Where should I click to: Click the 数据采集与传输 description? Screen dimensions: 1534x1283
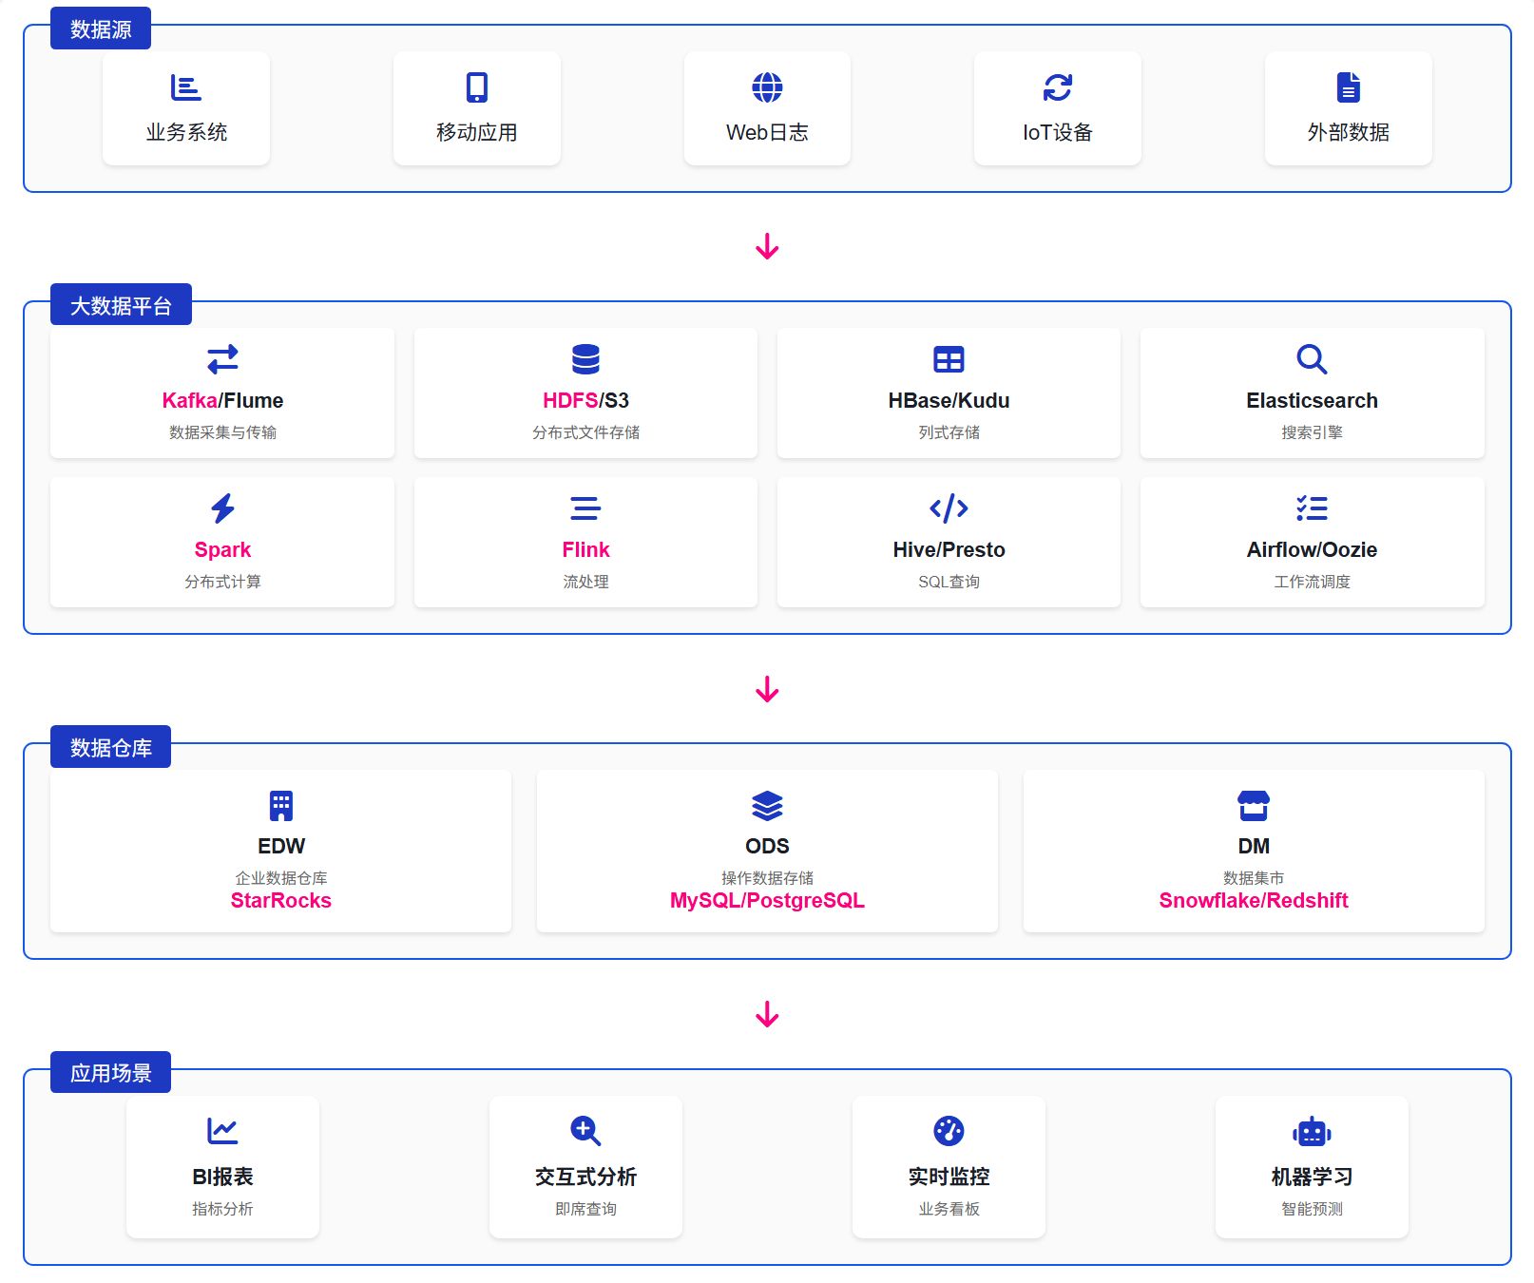click(222, 432)
